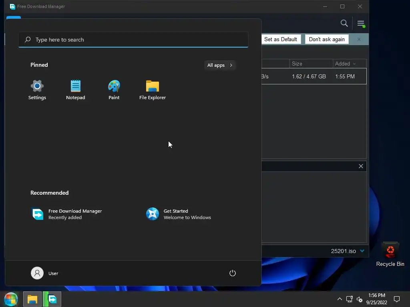The width and height of the screenshot is (410, 307).
Task: Select the Recycle Bin desktop icon
Action: pyautogui.click(x=390, y=255)
